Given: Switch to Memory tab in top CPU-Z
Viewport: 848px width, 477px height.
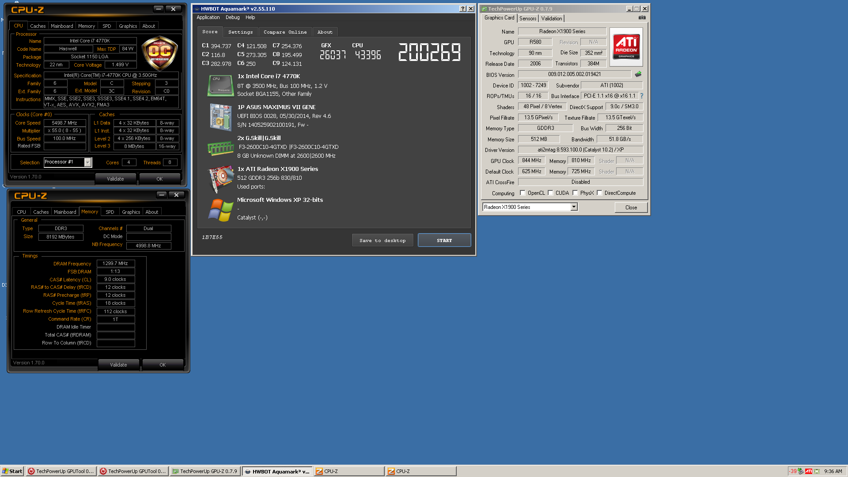Looking at the screenshot, I should pyautogui.click(x=87, y=26).
